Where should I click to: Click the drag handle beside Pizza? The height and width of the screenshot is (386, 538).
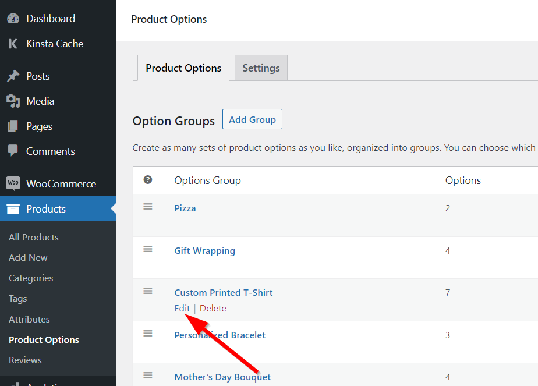(147, 206)
